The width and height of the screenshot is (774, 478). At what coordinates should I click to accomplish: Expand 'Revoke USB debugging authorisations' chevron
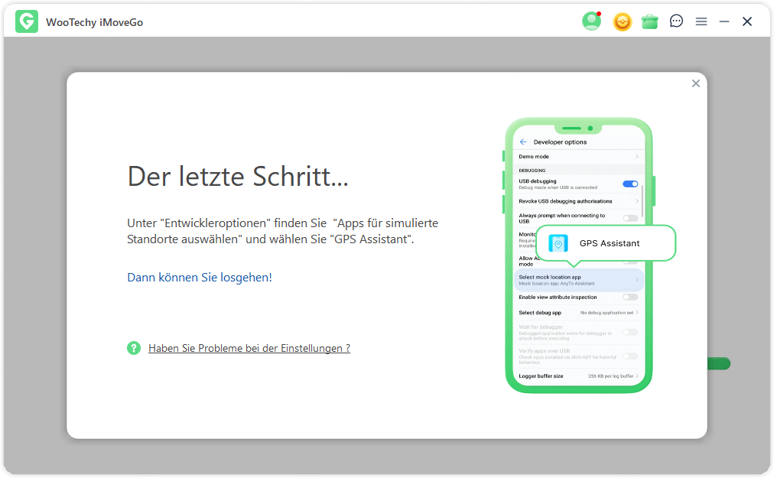click(636, 201)
